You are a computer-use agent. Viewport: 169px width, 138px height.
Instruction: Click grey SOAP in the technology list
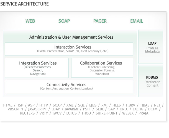point(57,105)
